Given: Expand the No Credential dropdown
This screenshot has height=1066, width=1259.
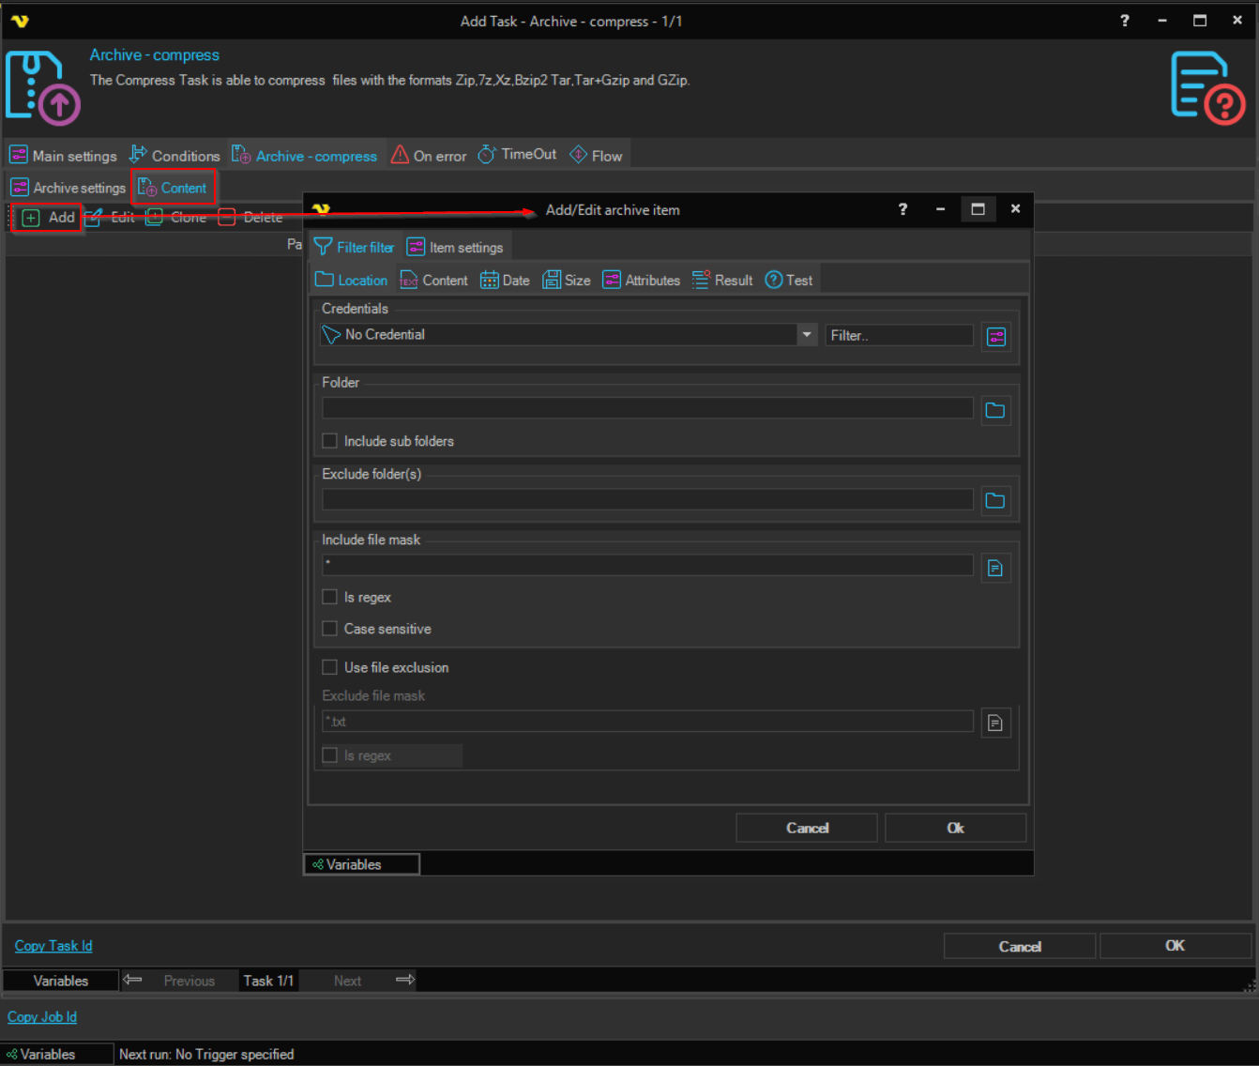Looking at the screenshot, I should (x=806, y=335).
